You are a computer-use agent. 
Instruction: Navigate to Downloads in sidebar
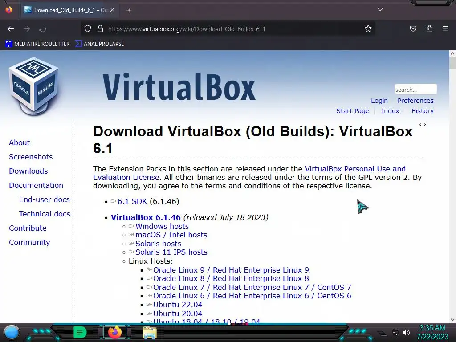[28, 171]
